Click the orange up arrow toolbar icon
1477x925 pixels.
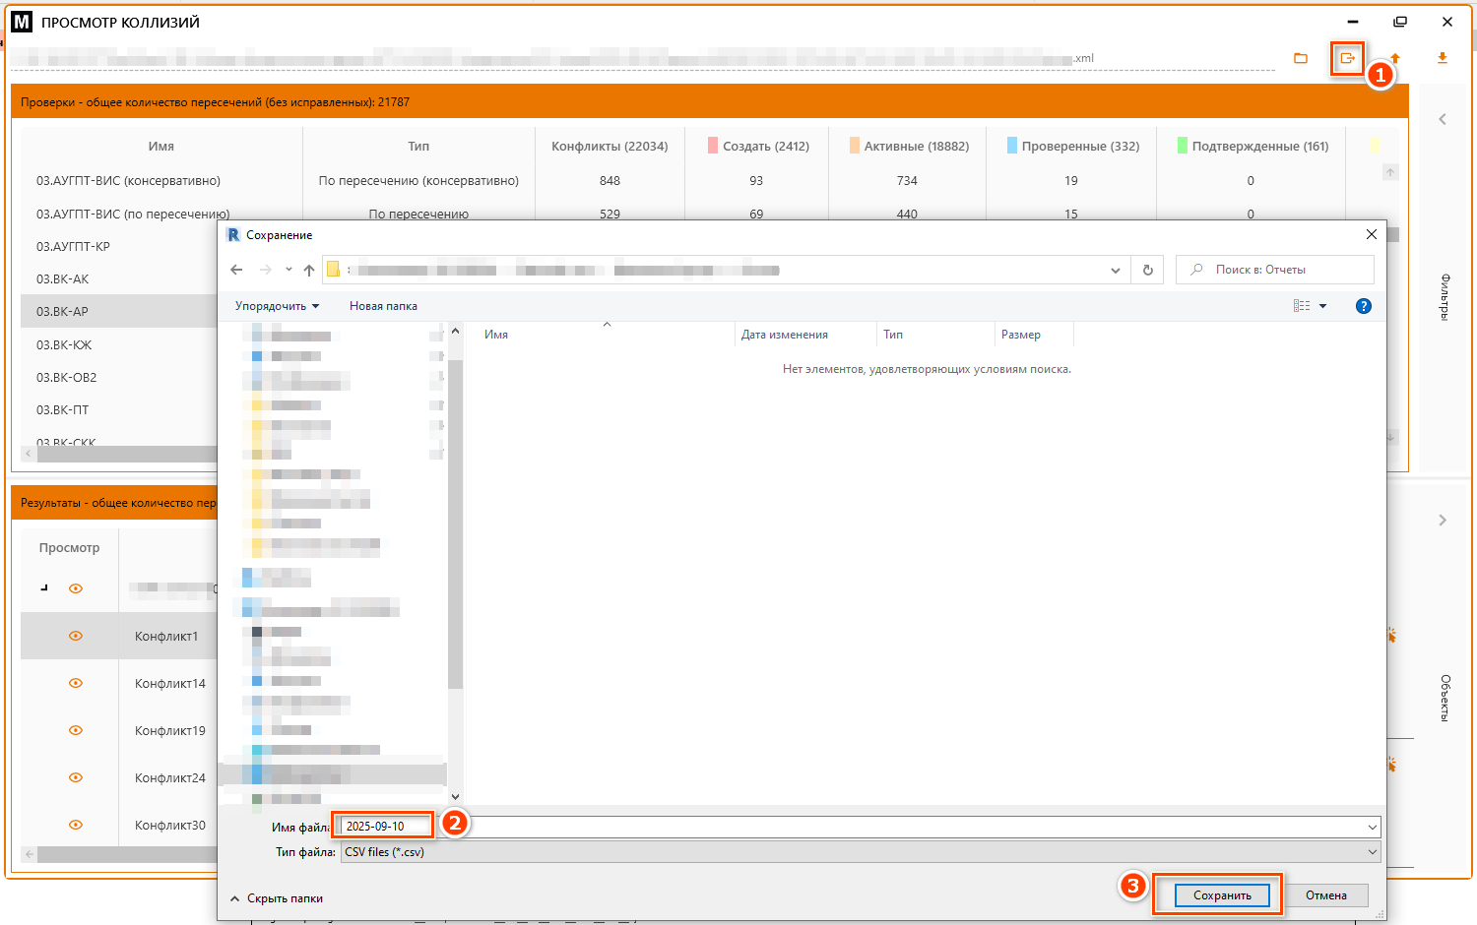[1395, 59]
